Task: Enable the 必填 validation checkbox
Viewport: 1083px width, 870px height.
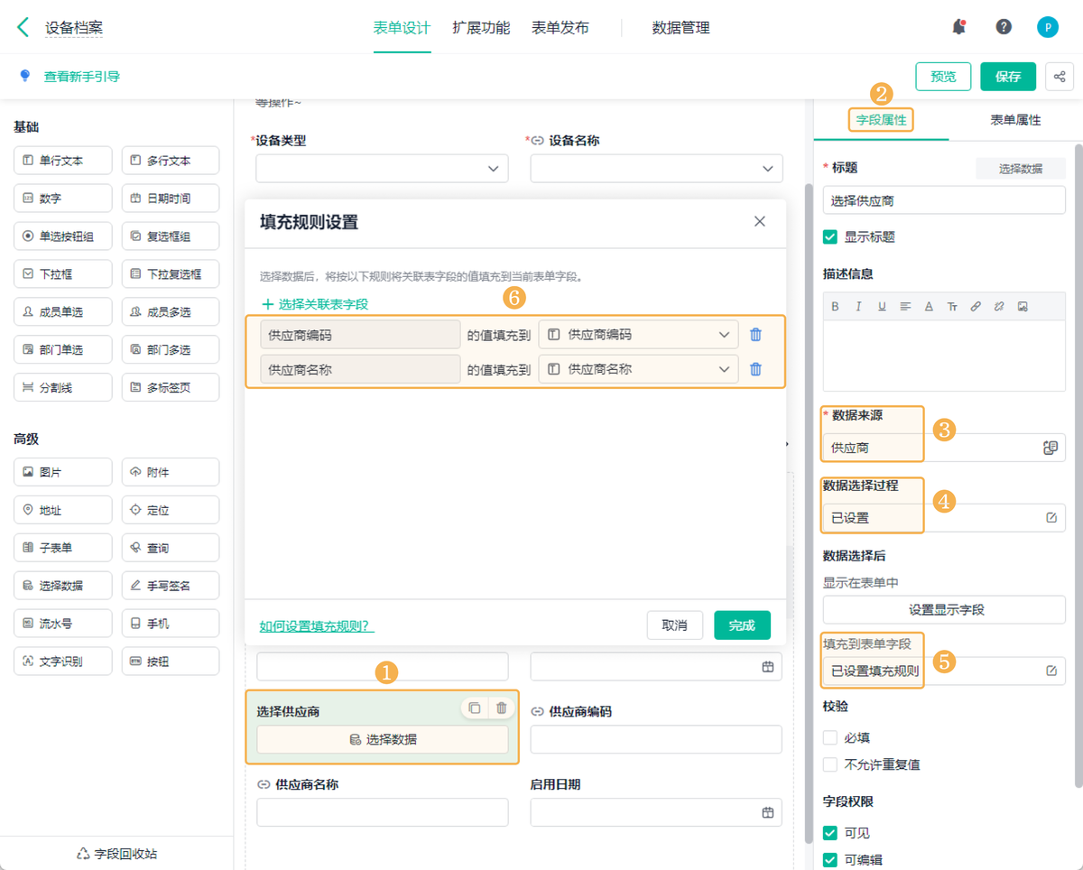Action: pos(829,737)
